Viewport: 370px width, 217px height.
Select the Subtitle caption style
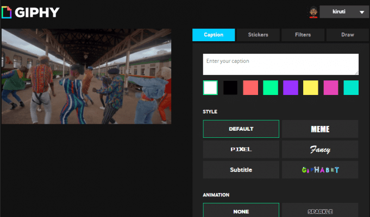coord(241,170)
